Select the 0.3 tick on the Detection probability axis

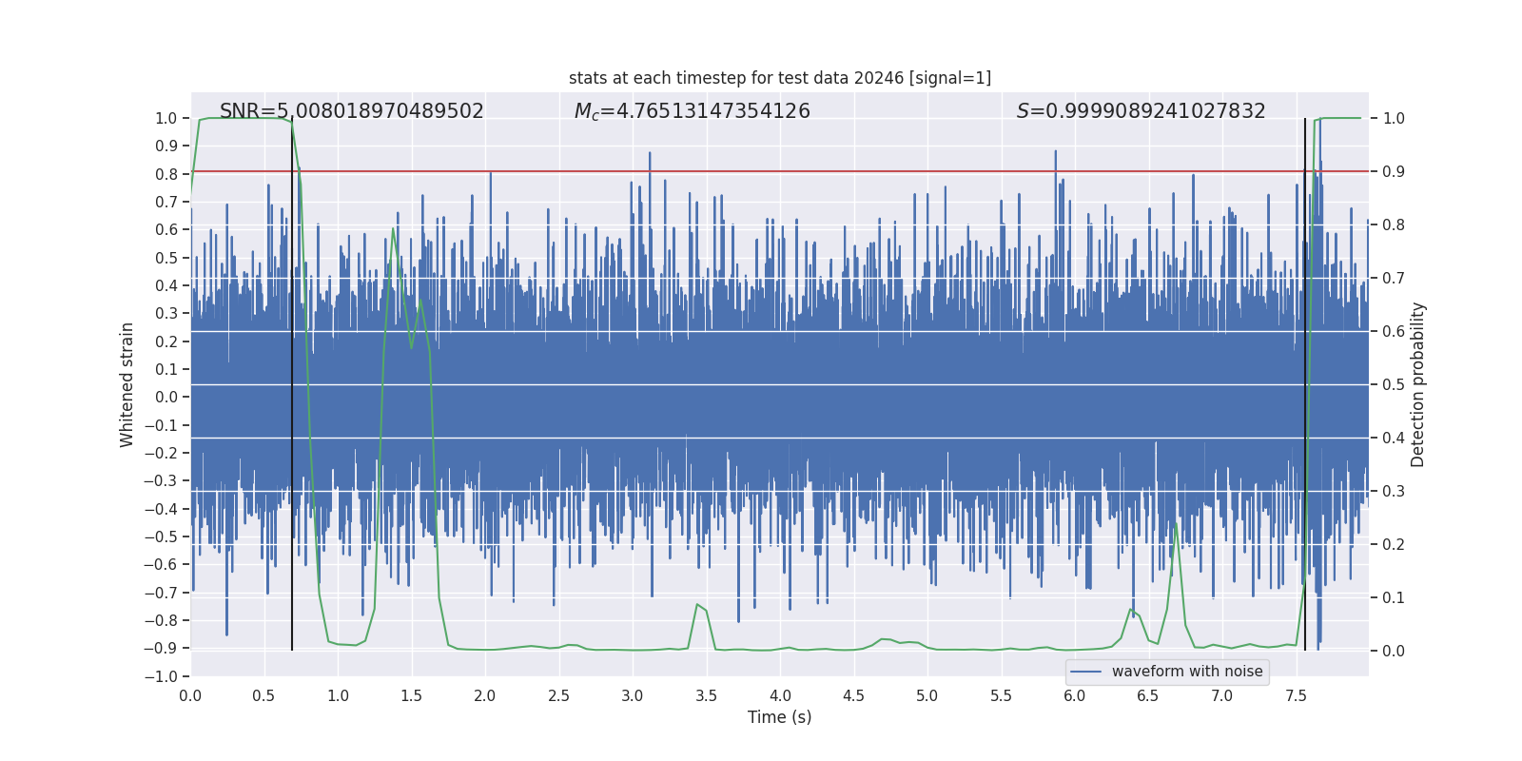1394,492
